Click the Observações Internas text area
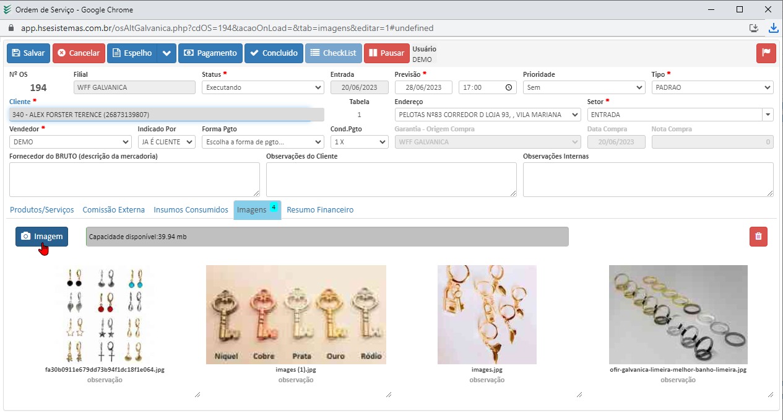Screen dimensions: 783x420 click(x=647, y=180)
